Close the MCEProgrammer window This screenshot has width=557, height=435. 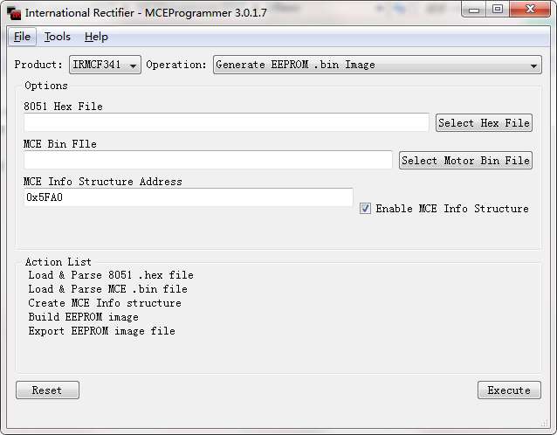click(530, 10)
